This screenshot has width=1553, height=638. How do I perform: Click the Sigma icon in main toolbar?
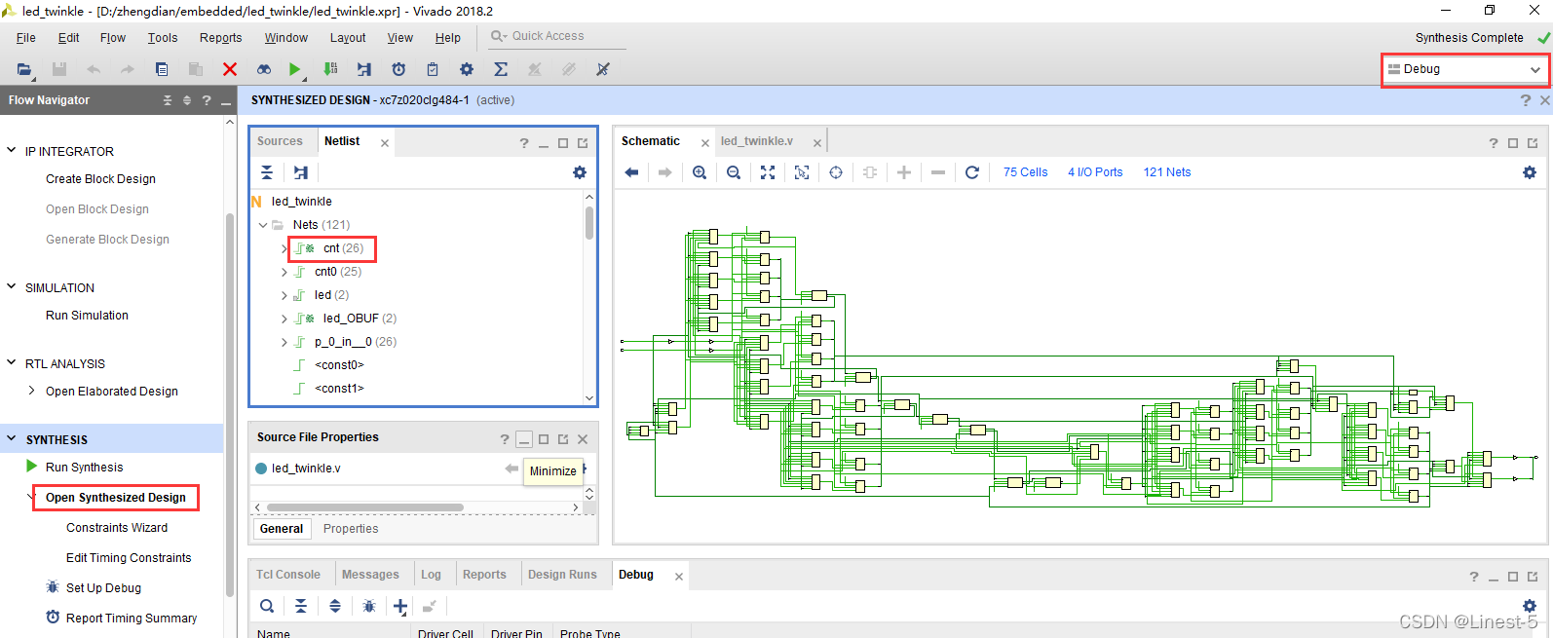(x=501, y=69)
